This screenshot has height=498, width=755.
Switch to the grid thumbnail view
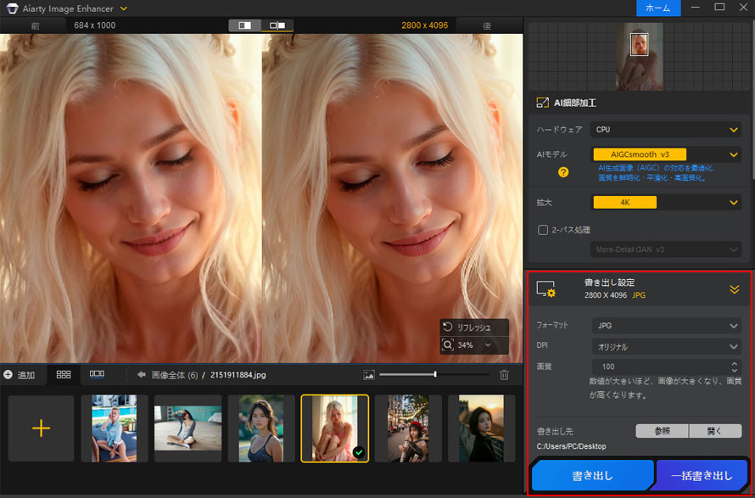click(64, 375)
